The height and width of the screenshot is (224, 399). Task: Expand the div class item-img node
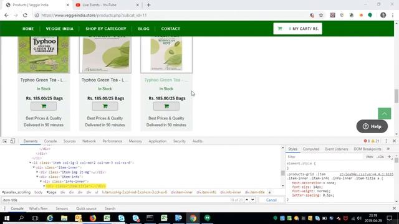tap(37, 172)
